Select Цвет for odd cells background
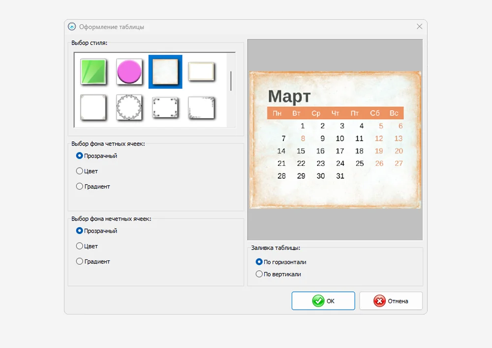The height and width of the screenshot is (348, 492). (80, 246)
